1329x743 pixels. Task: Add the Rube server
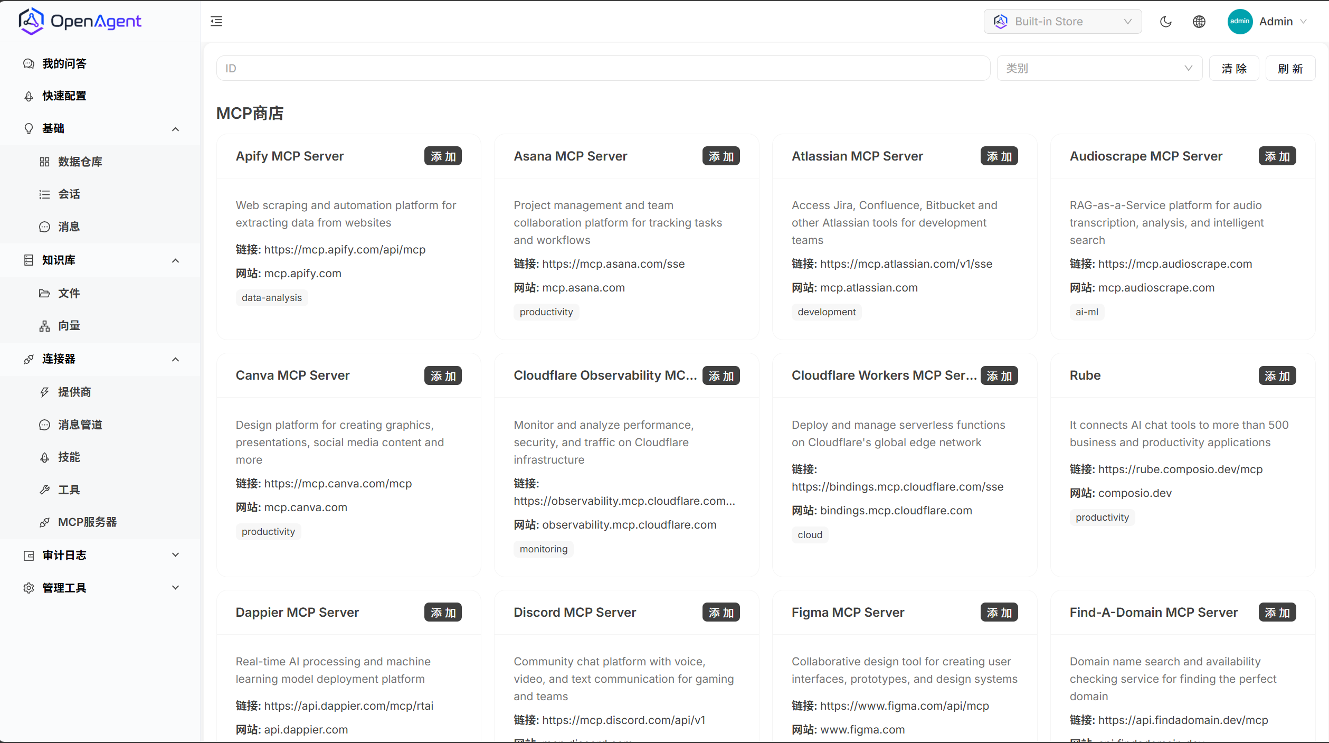click(1277, 375)
